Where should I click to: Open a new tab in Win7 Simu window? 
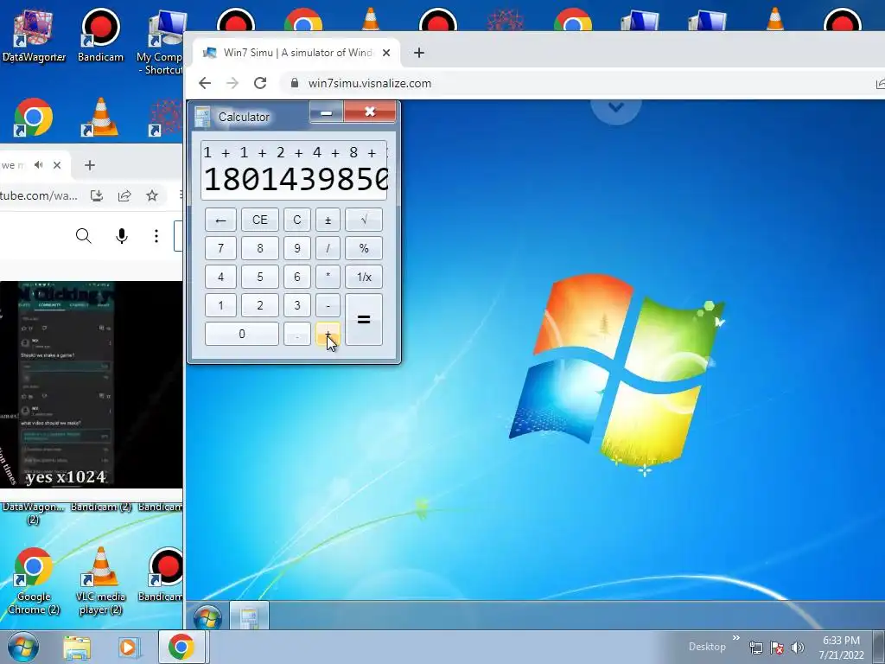(x=419, y=53)
